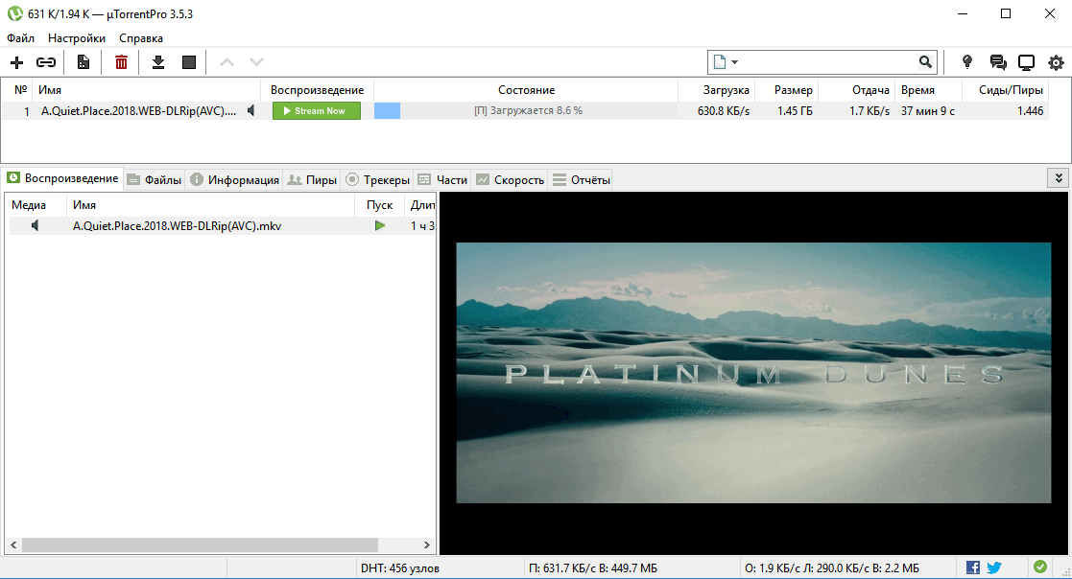Sort by the Время column header
Screen dimensions: 1072x579
pos(928,90)
